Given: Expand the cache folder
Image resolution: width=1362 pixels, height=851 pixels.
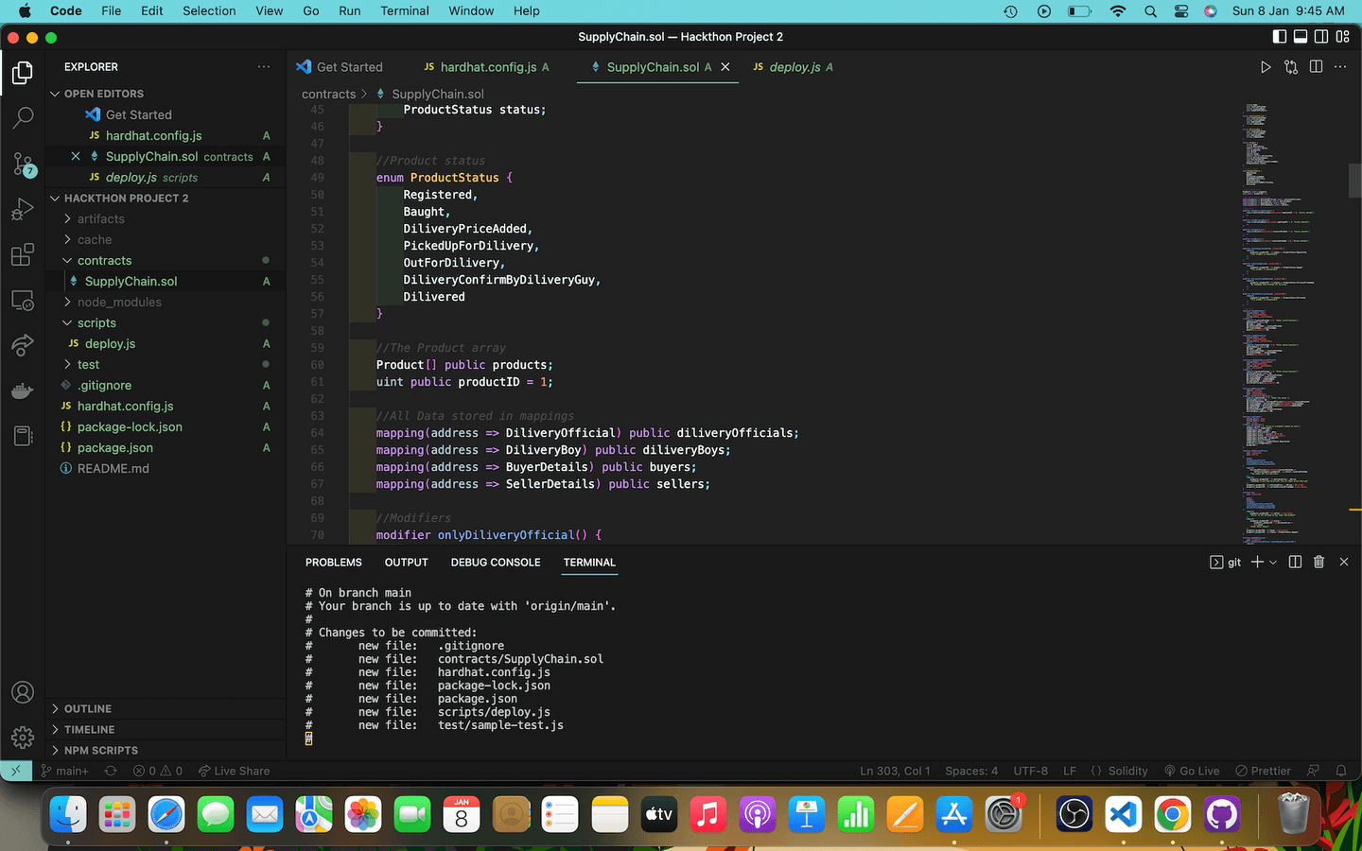Looking at the screenshot, I should 94,239.
